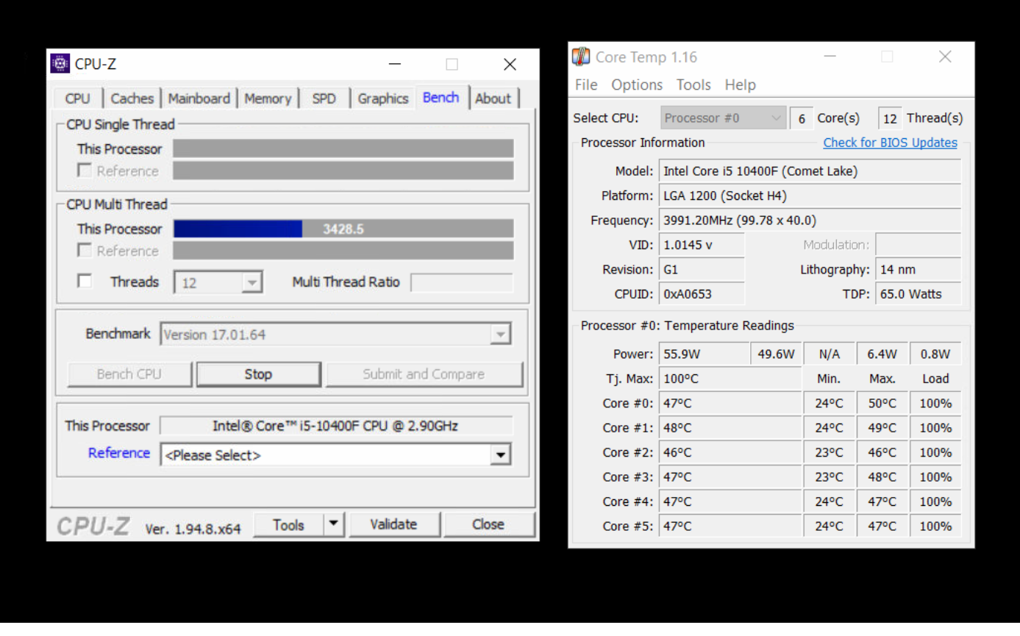1020x636 pixels.
Task: Click the Frequency field 3991.20MHz
Action: coord(810,221)
